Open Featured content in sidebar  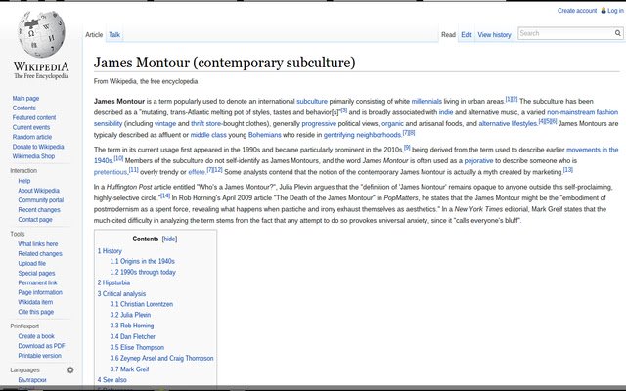34,117
